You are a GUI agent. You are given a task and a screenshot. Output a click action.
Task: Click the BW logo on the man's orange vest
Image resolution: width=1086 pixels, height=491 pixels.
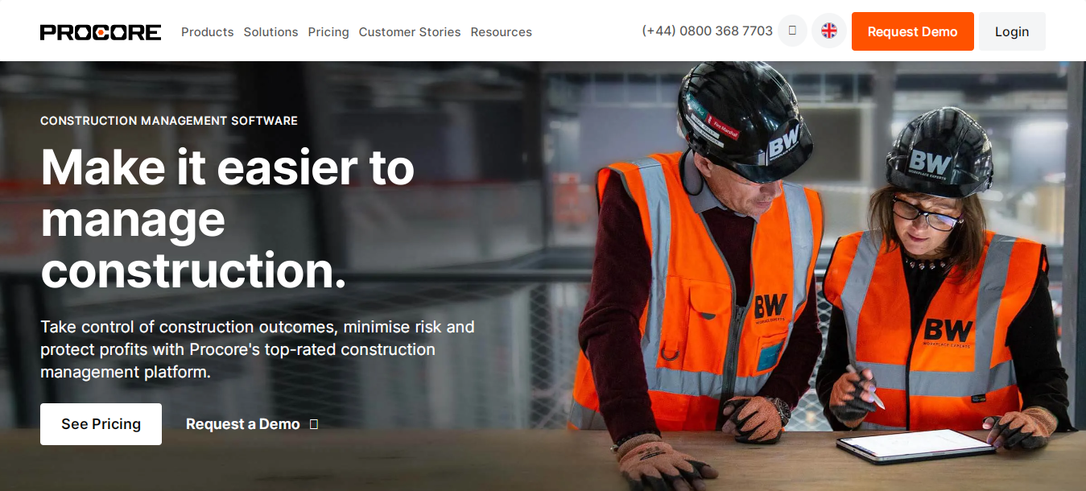[770, 306]
